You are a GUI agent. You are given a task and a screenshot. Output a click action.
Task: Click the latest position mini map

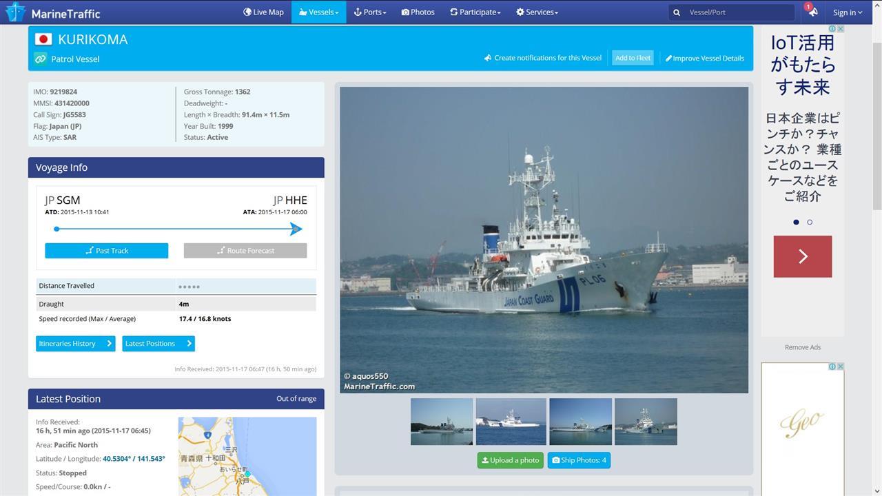click(x=247, y=456)
